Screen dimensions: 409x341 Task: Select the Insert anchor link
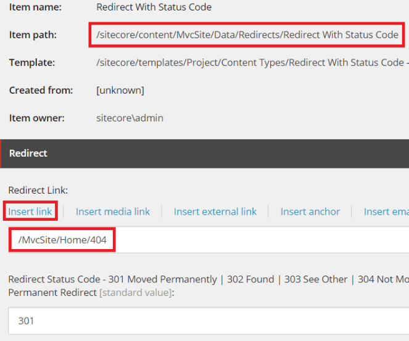pos(310,212)
